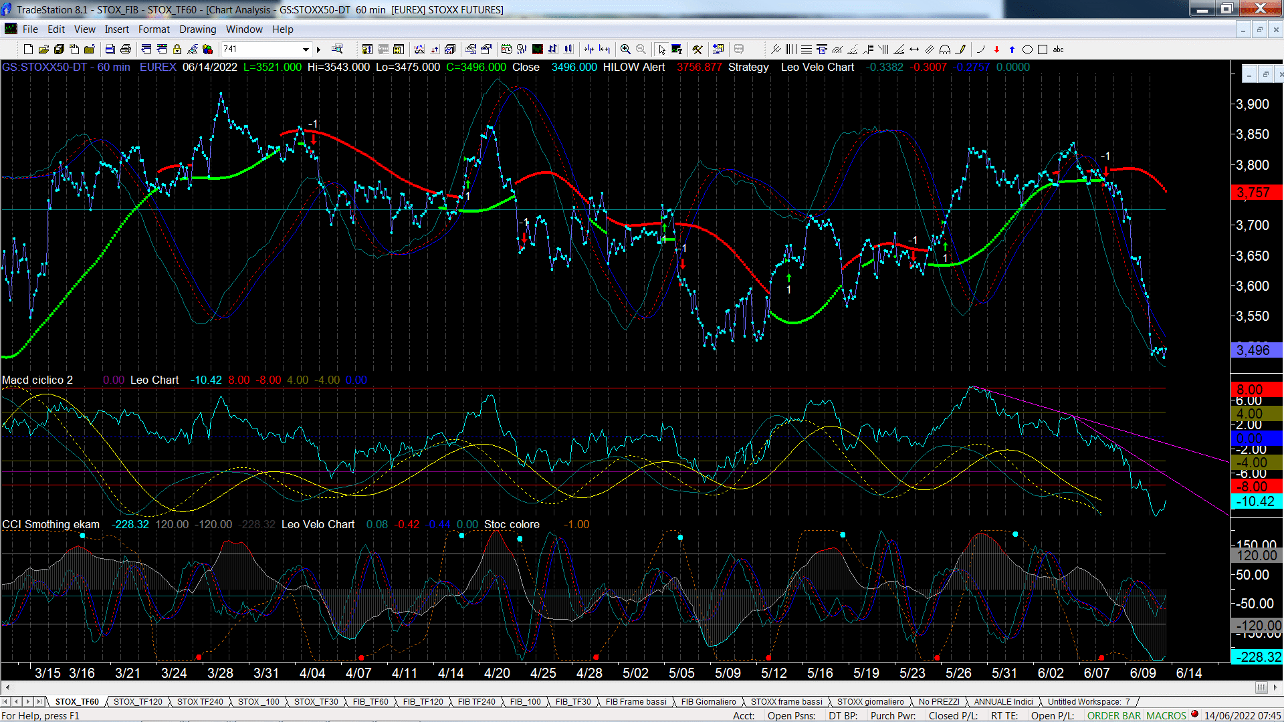
Task: Click the ORDER BAR status indicator
Action: click(x=1113, y=715)
